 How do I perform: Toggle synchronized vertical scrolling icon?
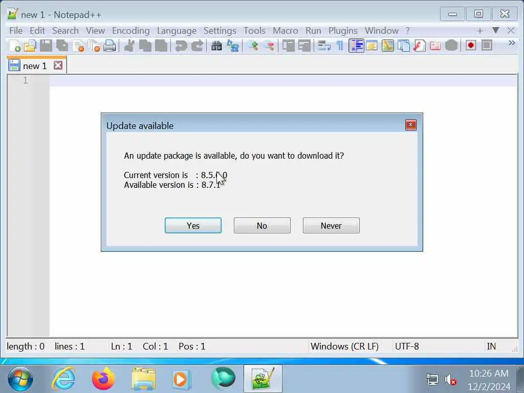pos(288,46)
